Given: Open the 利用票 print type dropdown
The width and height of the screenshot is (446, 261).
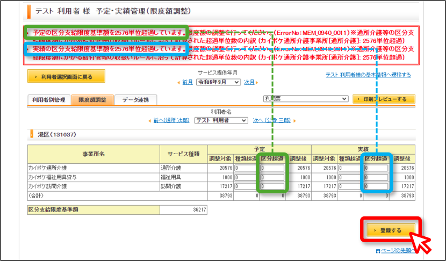Looking at the screenshot, I should [x=306, y=99].
